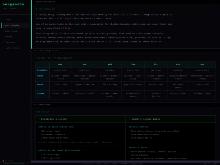This screenshot has height=165, width=220.
Task: Close the mealplan.csv pane
Action: click(218, 51)
